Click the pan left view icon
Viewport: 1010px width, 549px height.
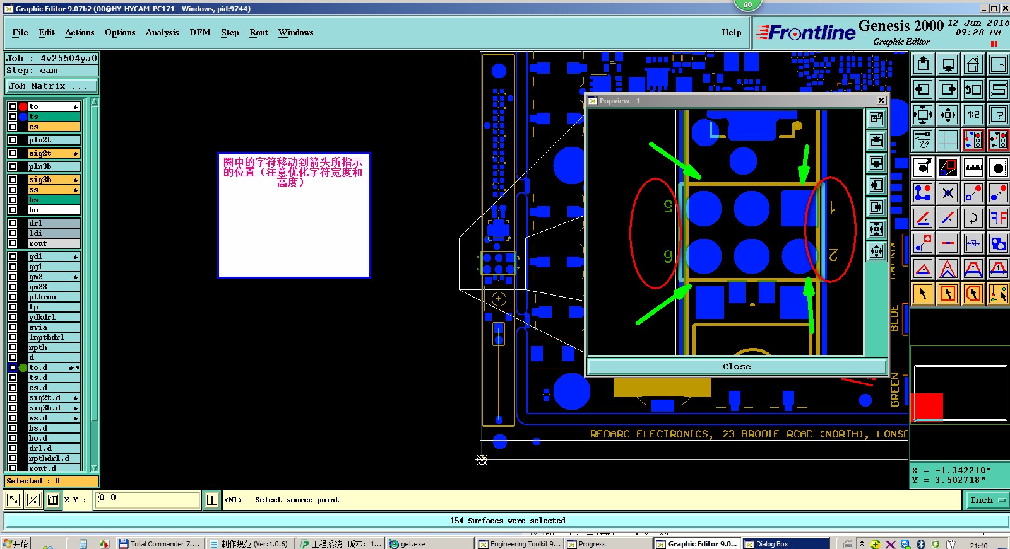[x=923, y=90]
